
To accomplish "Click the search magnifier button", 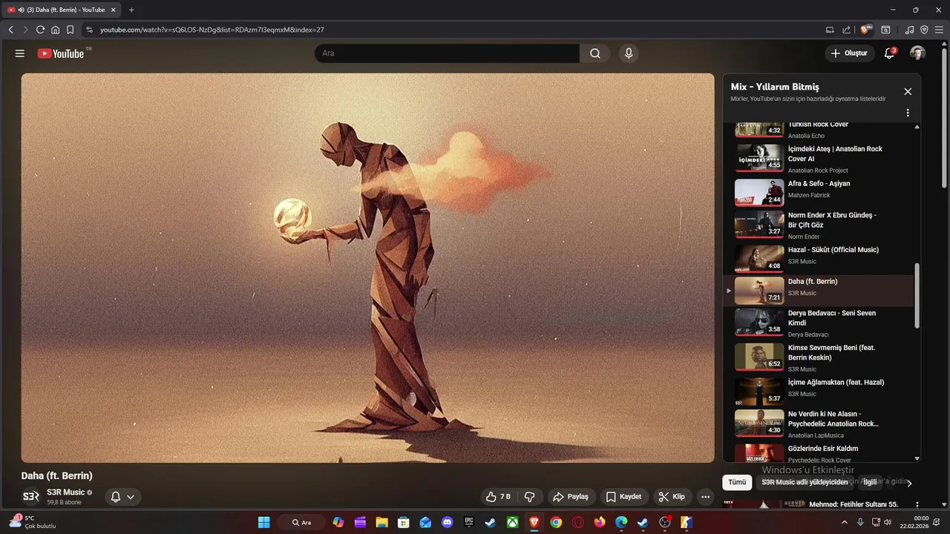I will (x=595, y=53).
